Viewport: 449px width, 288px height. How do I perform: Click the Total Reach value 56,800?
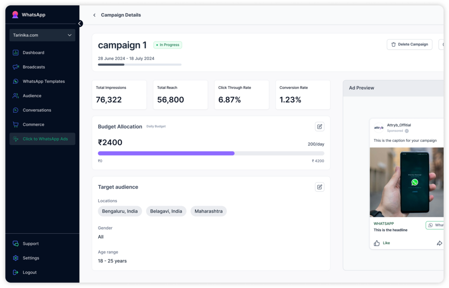171,100
